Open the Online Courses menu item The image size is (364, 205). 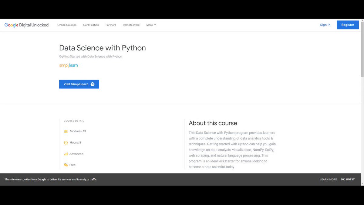pos(67,25)
